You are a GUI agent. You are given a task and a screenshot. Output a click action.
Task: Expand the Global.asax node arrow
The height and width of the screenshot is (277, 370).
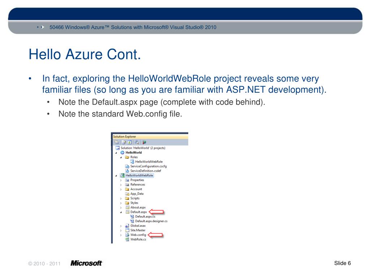pyautogui.click(x=121, y=226)
